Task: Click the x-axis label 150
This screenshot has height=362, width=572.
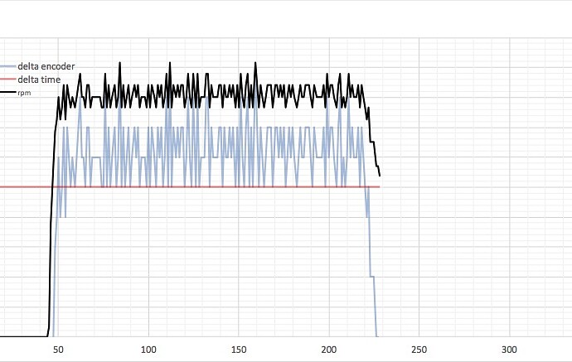Action: point(239,350)
